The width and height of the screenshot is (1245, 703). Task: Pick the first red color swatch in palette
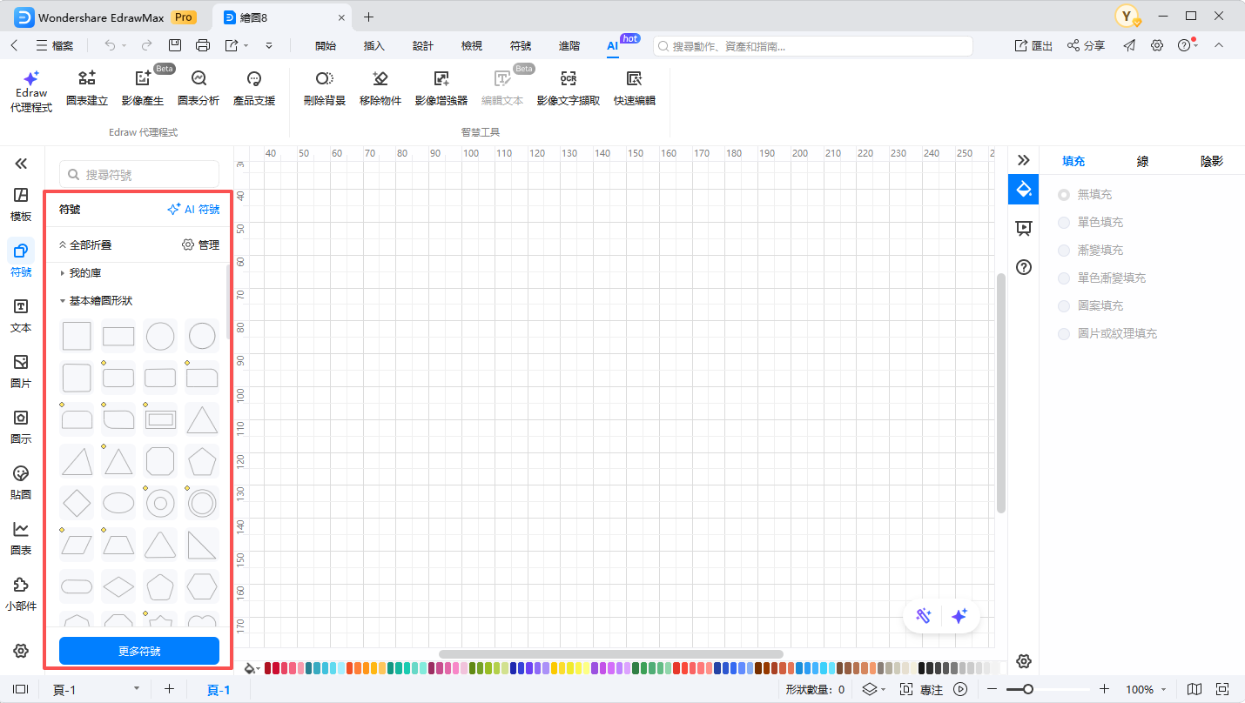(269, 668)
